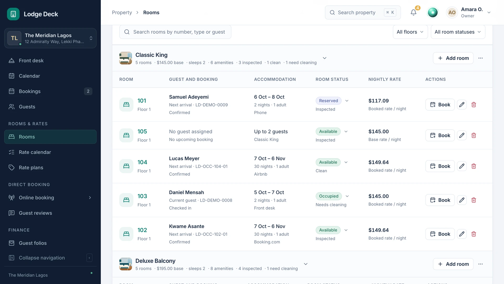Image resolution: width=504 pixels, height=284 pixels.
Task: Click the Classic King room thumbnail
Action: coord(125,58)
